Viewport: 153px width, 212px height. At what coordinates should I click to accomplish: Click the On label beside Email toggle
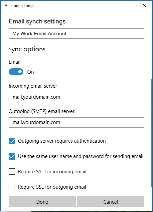click(31, 72)
